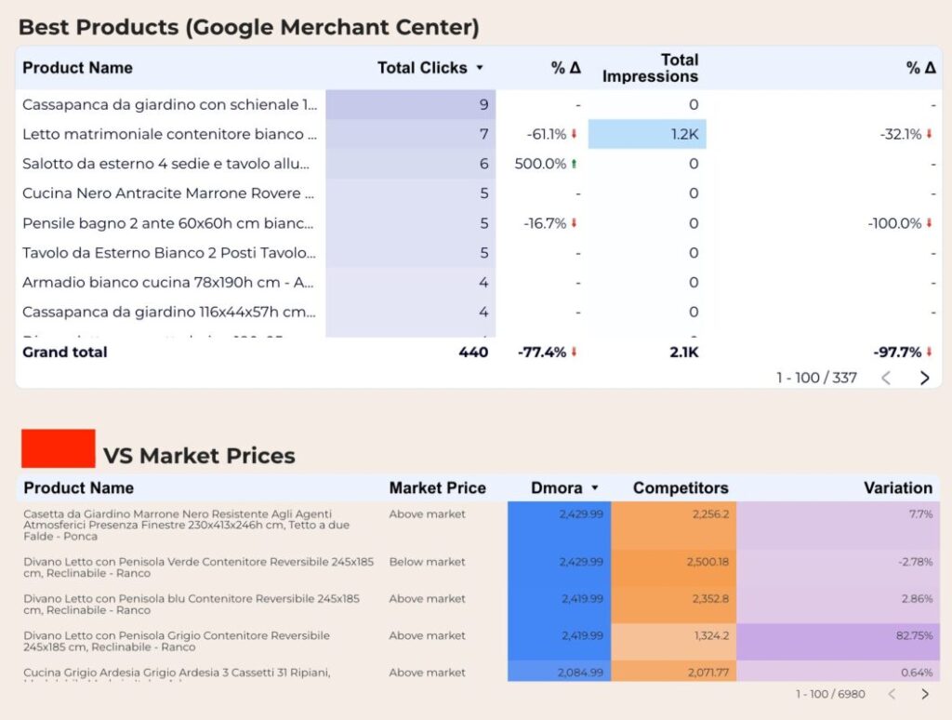Viewport: 952px width, 720px height.
Task: Click the red down arrow beside -100.0%
Action: click(929, 223)
